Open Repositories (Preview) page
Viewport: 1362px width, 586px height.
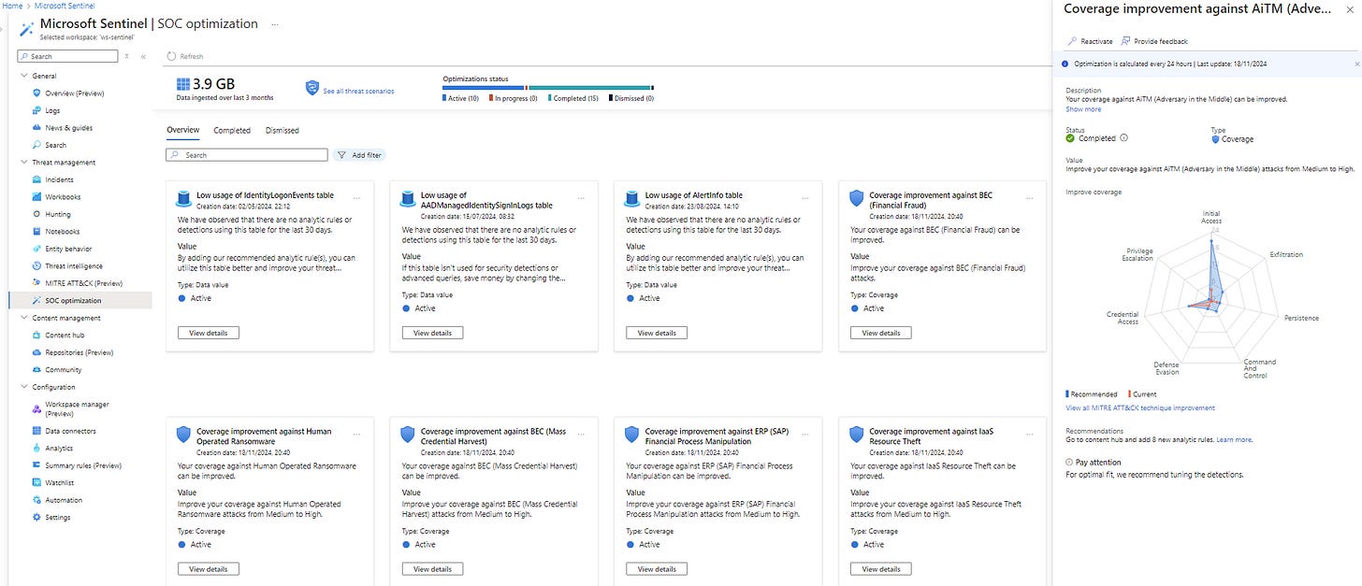(x=79, y=352)
